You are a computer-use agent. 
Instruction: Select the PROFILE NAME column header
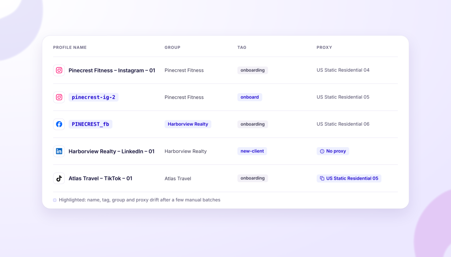pos(70,47)
